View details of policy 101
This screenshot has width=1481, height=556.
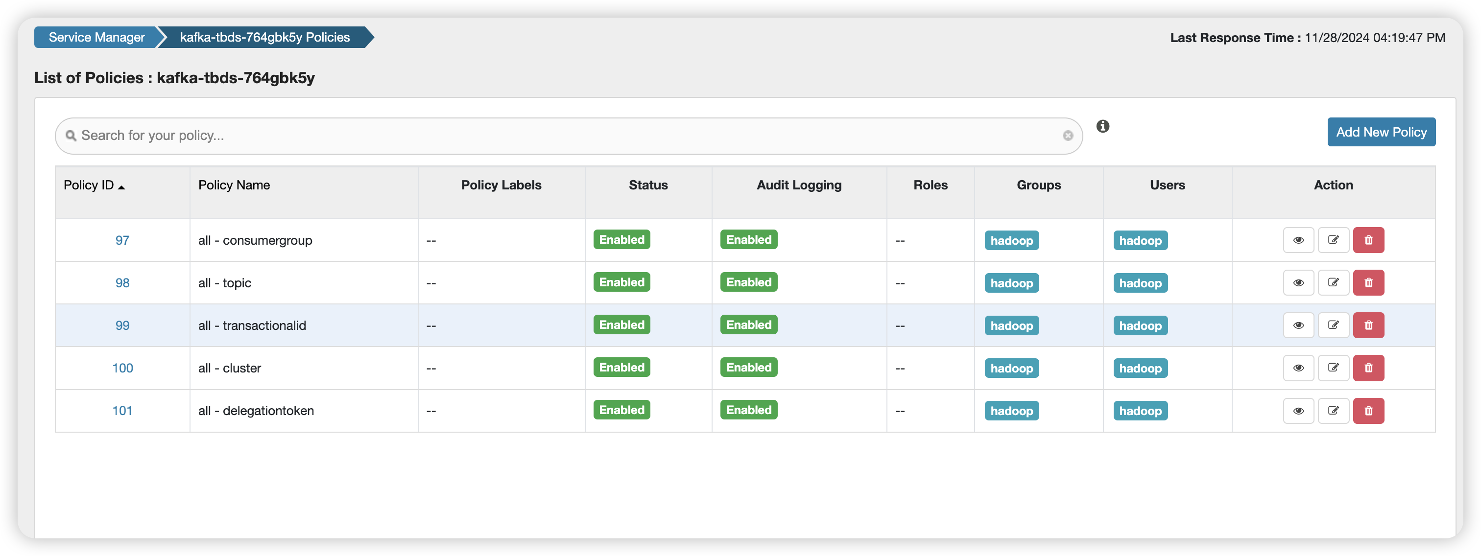point(1298,411)
